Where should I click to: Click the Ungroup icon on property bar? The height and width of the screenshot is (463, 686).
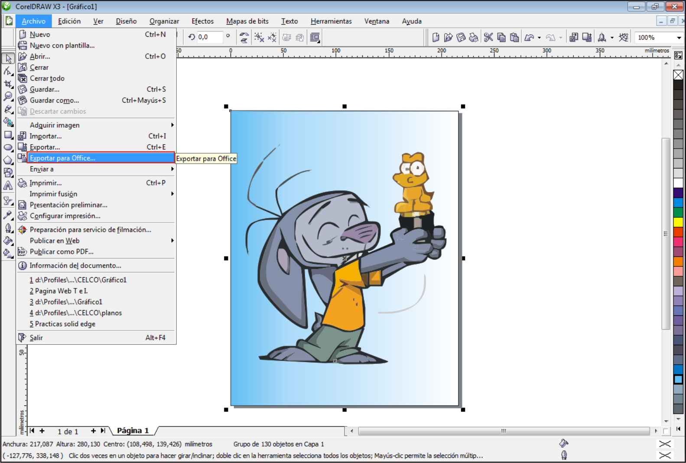pyautogui.click(x=259, y=37)
